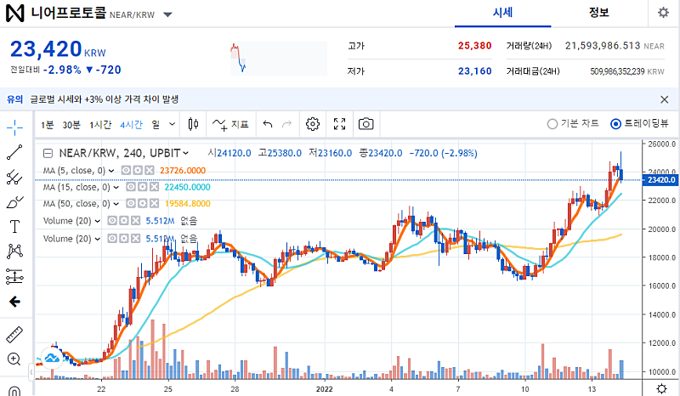Click the mini price sparkline thumbnail
This screenshot has width=680, height=396.
[x=279, y=59]
